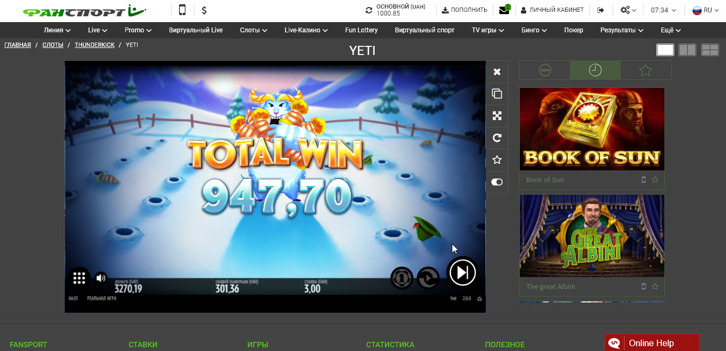Favorite The great Albini star icon

click(655, 287)
